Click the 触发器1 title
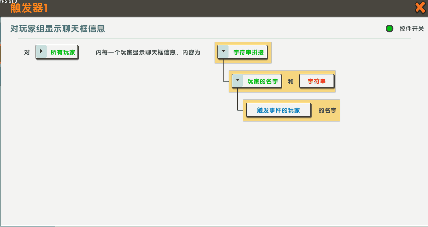428x227 pixels. pyautogui.click(x=29, y=8)
